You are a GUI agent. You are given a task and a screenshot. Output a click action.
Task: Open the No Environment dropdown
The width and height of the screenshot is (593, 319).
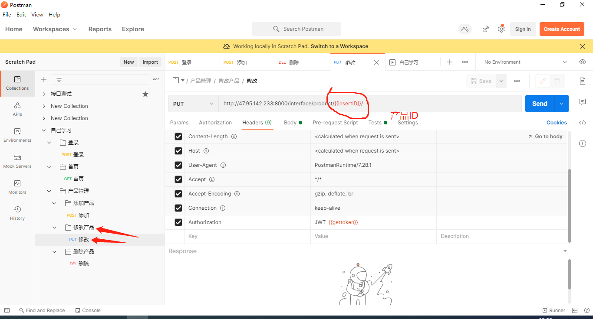525,62
